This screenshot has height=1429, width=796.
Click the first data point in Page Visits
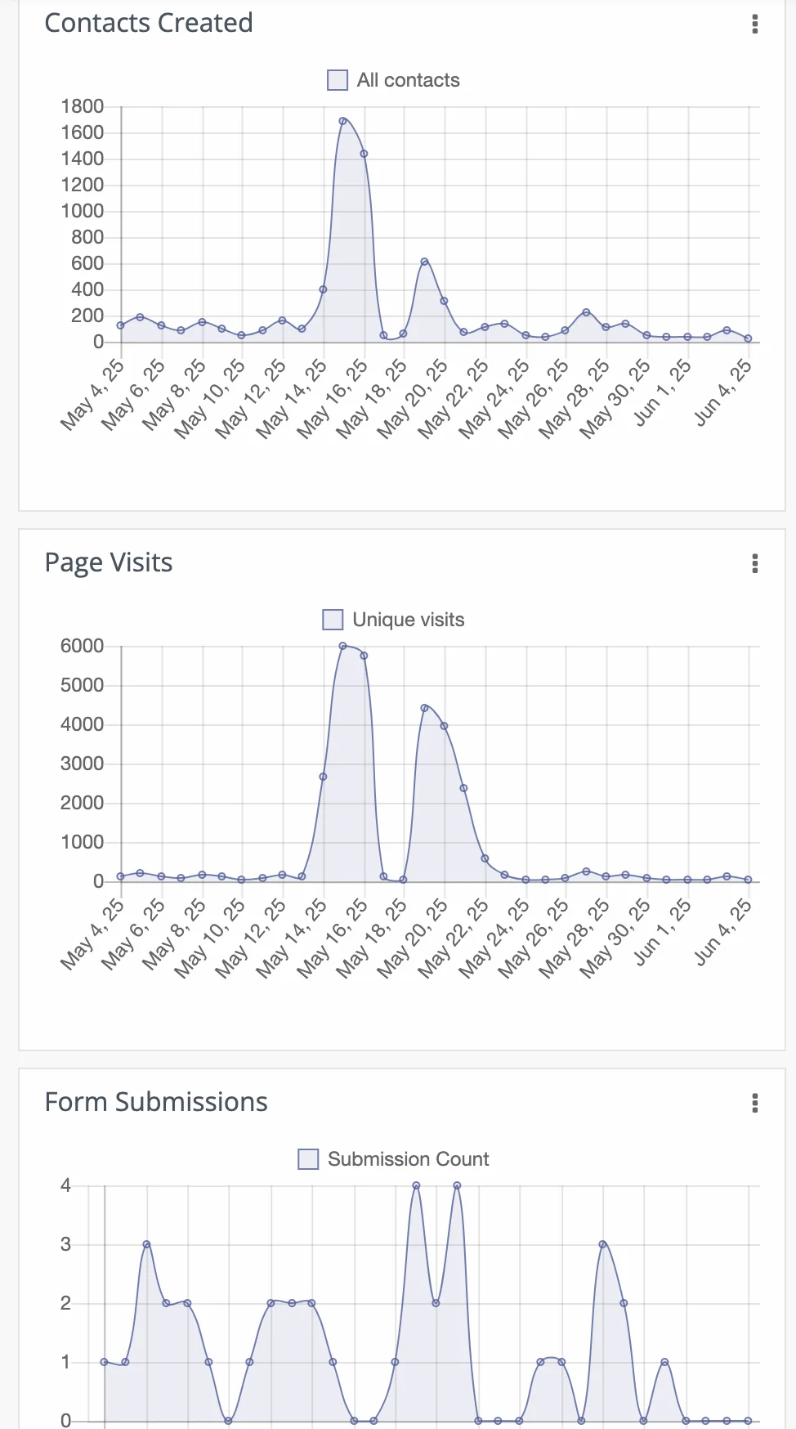[x=121, y=876]
